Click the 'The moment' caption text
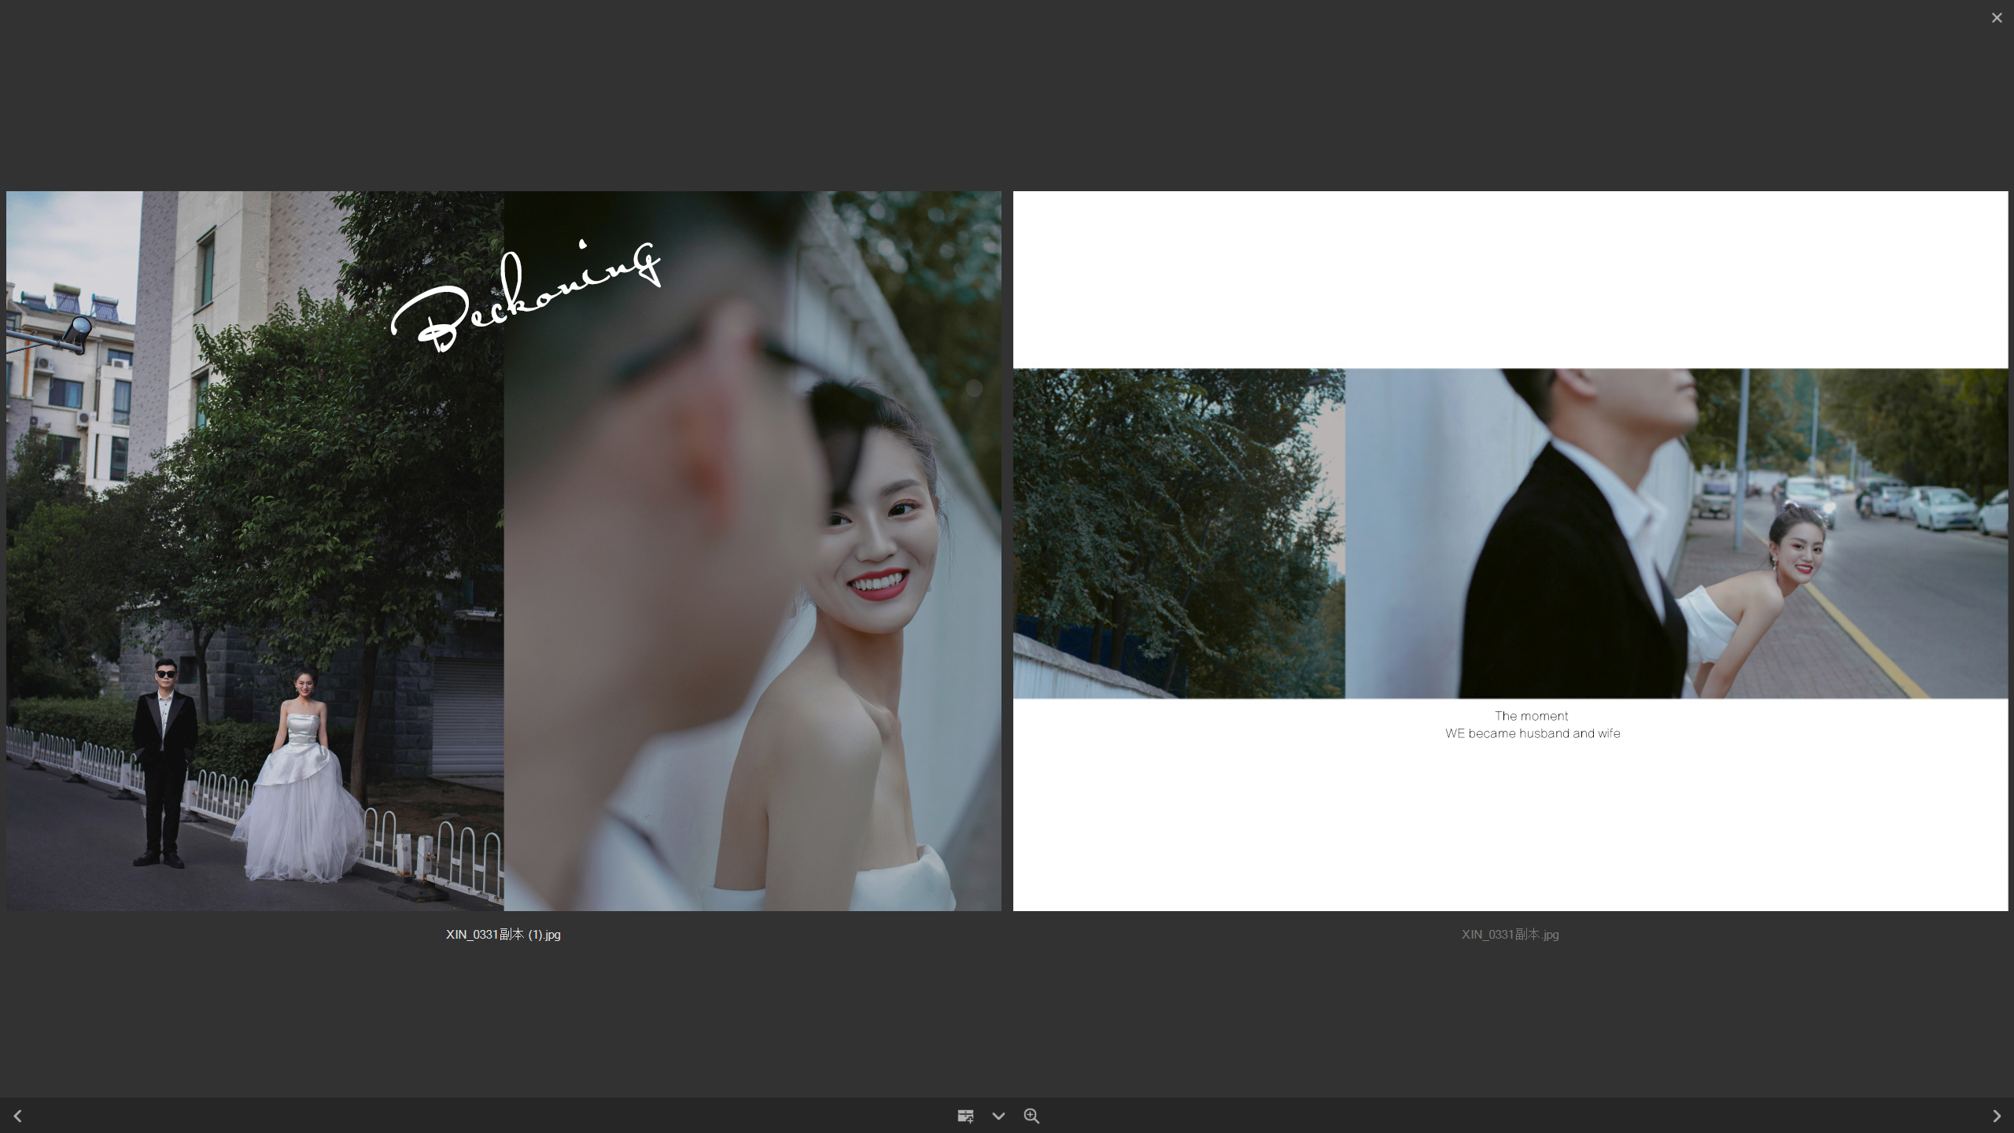 [x=1531, y=716]
